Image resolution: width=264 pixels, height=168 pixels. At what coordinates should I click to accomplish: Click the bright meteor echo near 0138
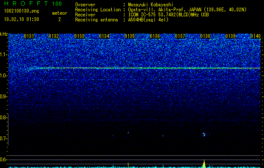[x=204, y=134]
